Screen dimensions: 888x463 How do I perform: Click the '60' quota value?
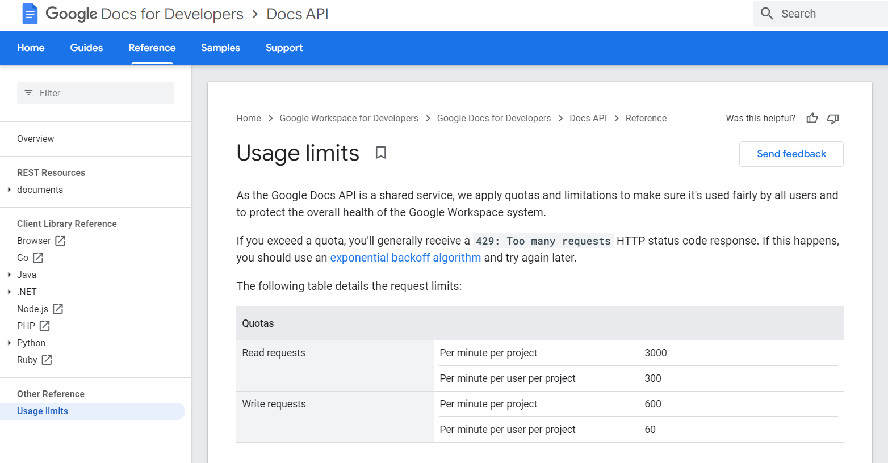click(x=650, y=430)
